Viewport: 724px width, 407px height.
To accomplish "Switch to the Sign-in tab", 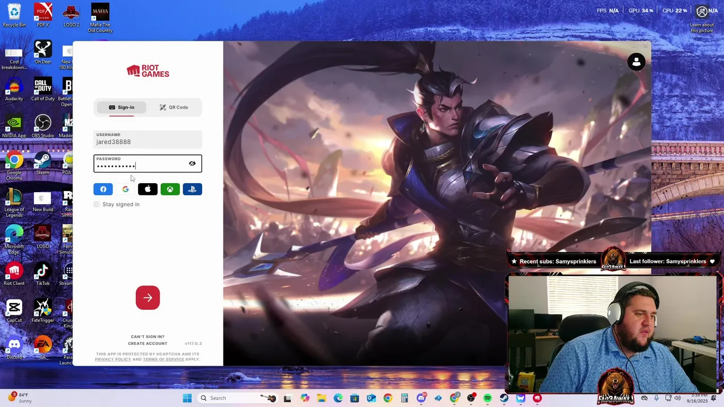I will pyautogui.click(x=122, y=107).
